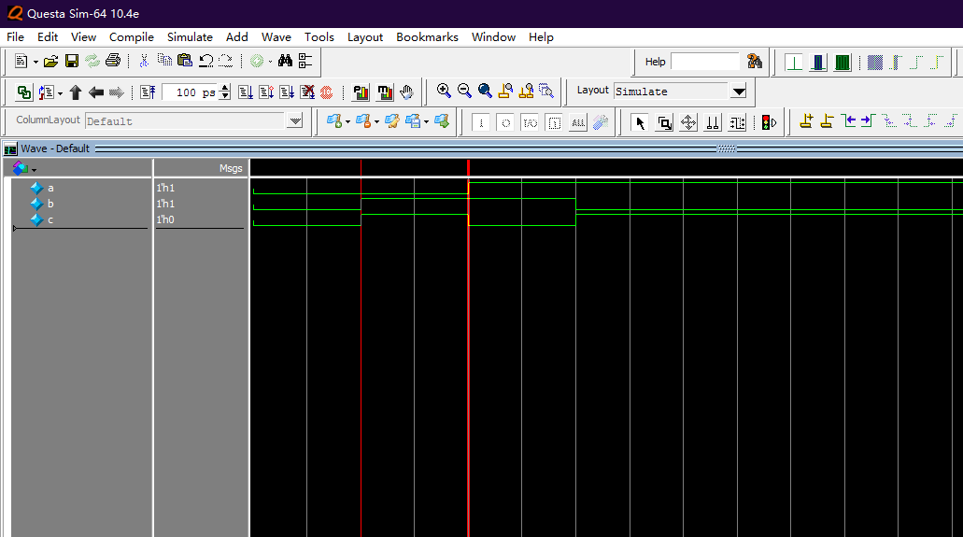
Task: Print using the printer icon
Action: tap(113, 60)
